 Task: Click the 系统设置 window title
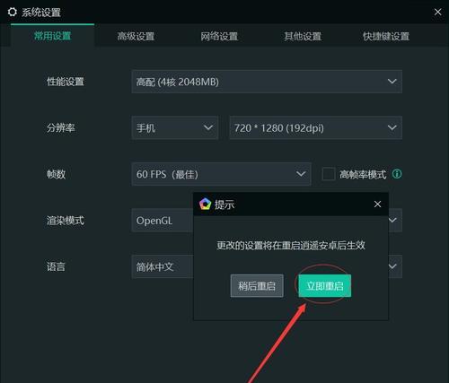[x=41, y=13]
